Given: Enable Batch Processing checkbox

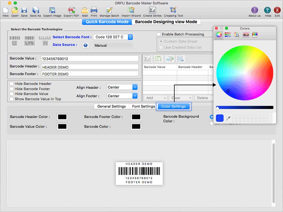Looking at the screenshot, I should (159, 34).
